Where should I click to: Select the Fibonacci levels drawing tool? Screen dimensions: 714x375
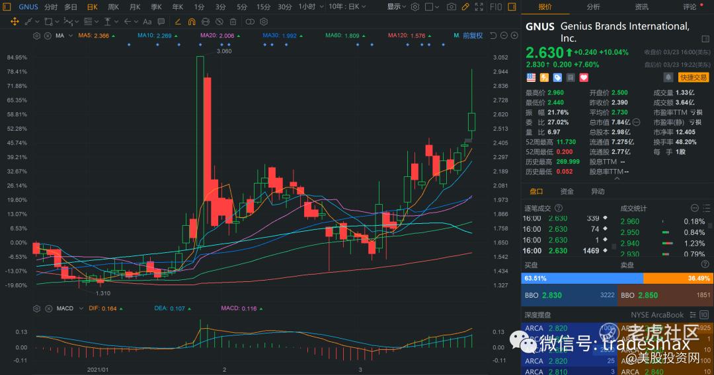coord(88,21)
